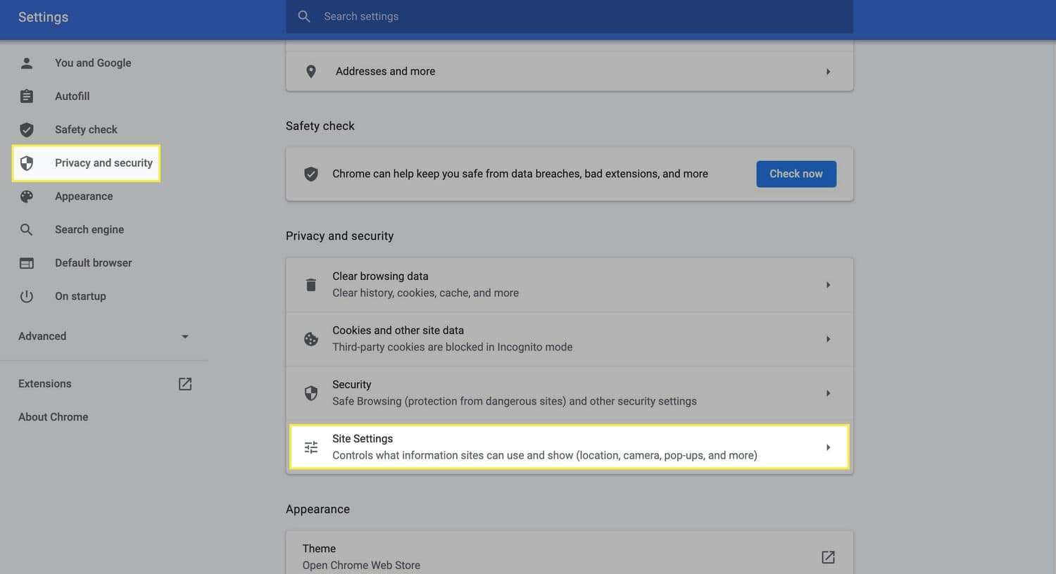This screenshot has height=574, width=1056.
Task: Open Security settings via its arrow
Action: point(829,393)
